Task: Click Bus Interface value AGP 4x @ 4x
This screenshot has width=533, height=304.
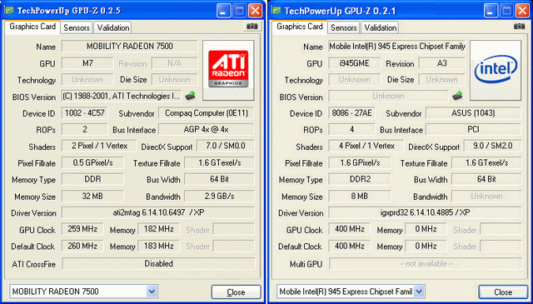Action: coord(207,130)
